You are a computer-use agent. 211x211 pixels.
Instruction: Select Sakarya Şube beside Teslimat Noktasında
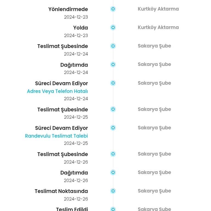pos(154,191)
